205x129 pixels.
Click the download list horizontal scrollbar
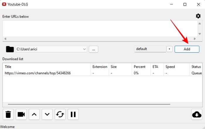(x=89, y=104)
